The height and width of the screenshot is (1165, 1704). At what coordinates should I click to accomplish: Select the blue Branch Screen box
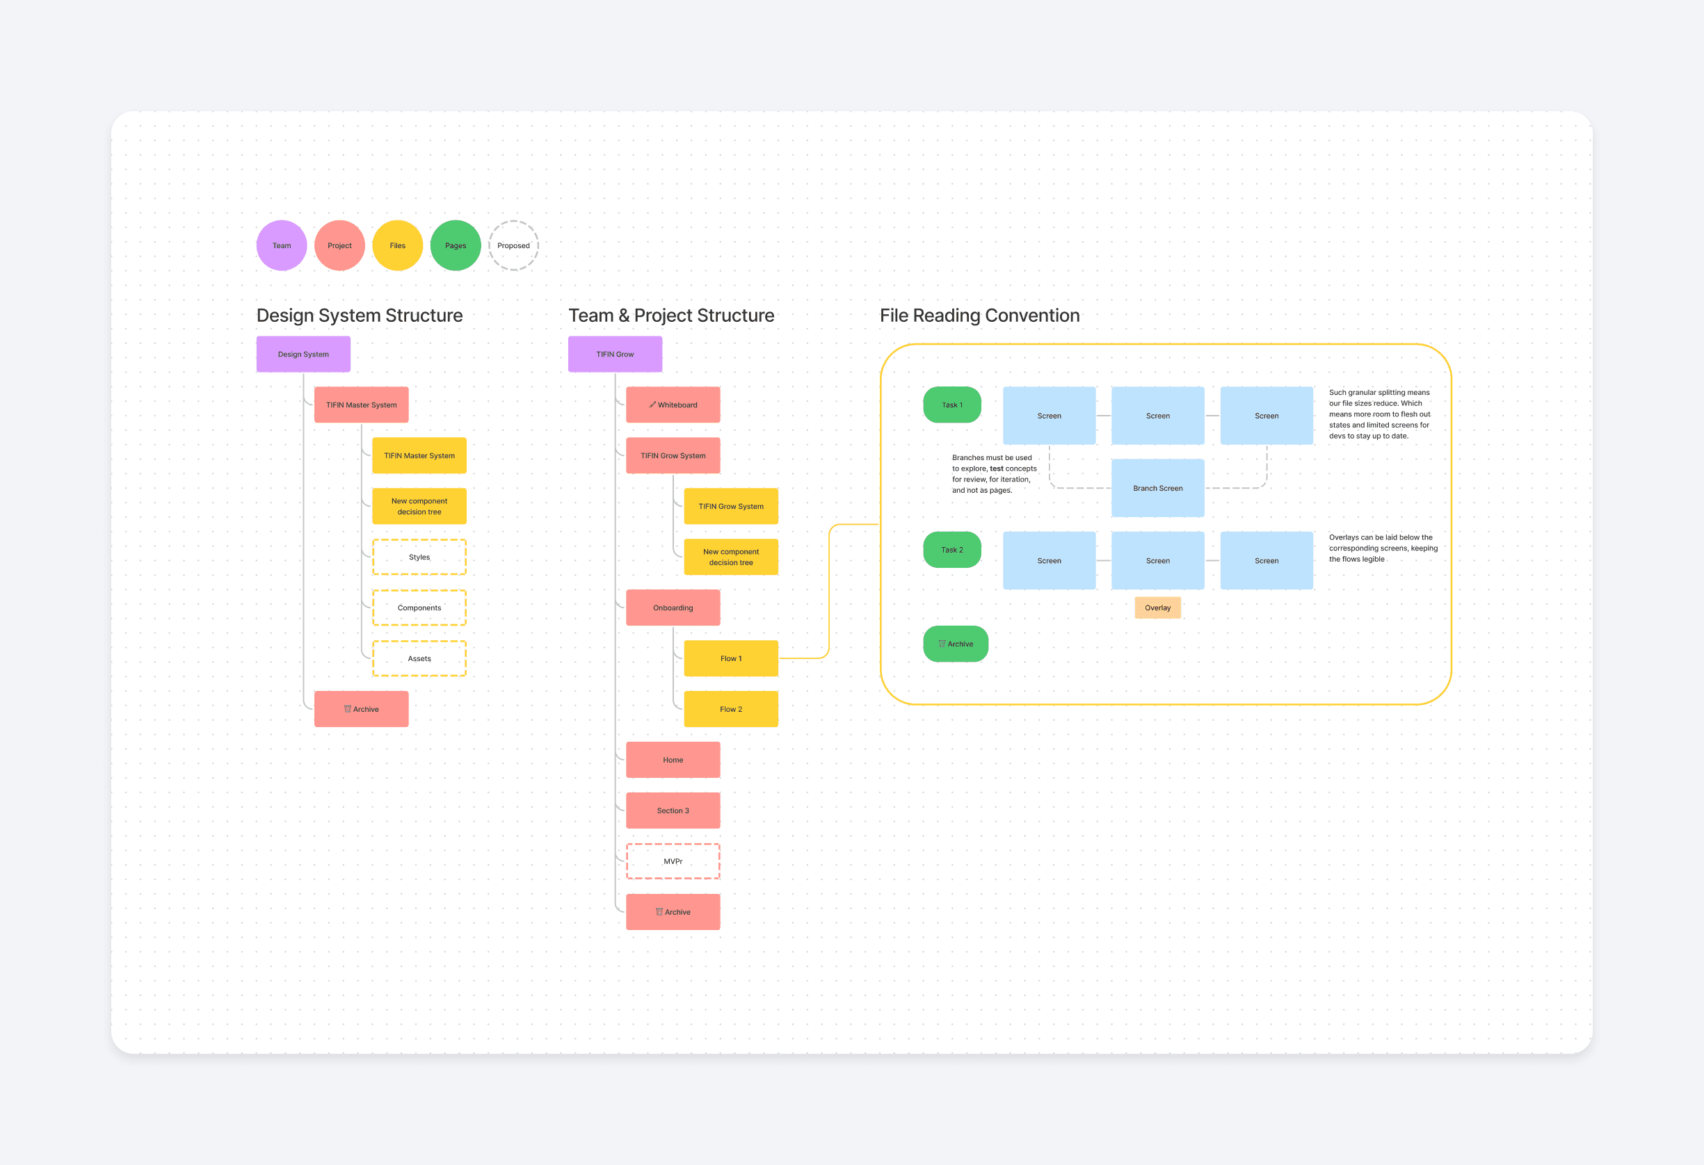click(x=1157, y=488)
